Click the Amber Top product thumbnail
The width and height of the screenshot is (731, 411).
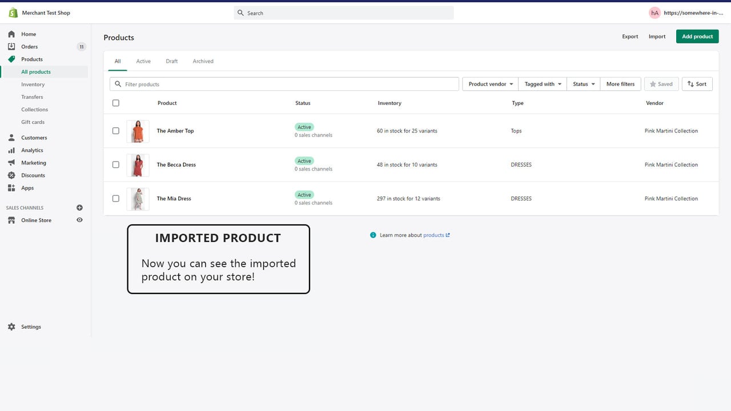[x=138, y=131]
